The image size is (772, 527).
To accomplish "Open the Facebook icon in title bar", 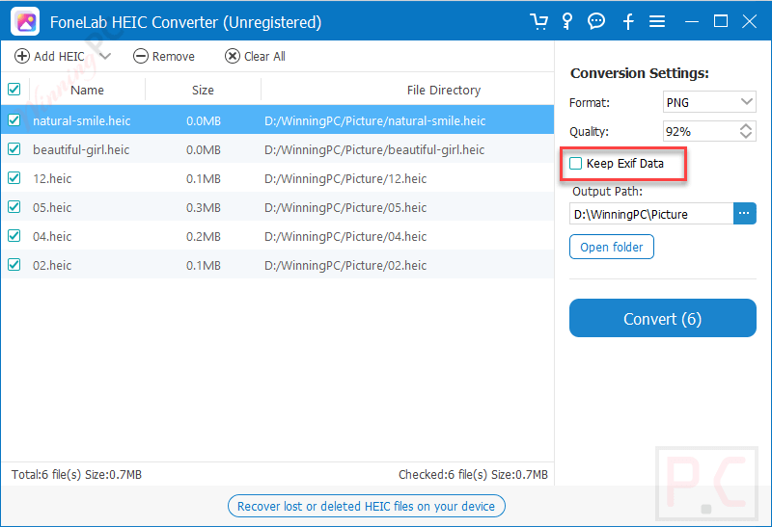I will point(628,21).
